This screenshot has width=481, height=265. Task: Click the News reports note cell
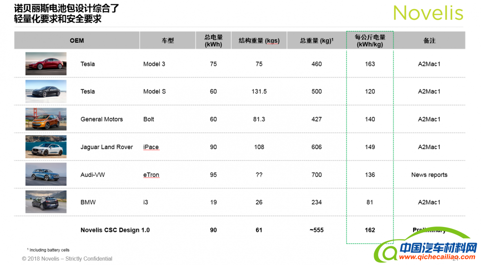click(x=429, y=175)
